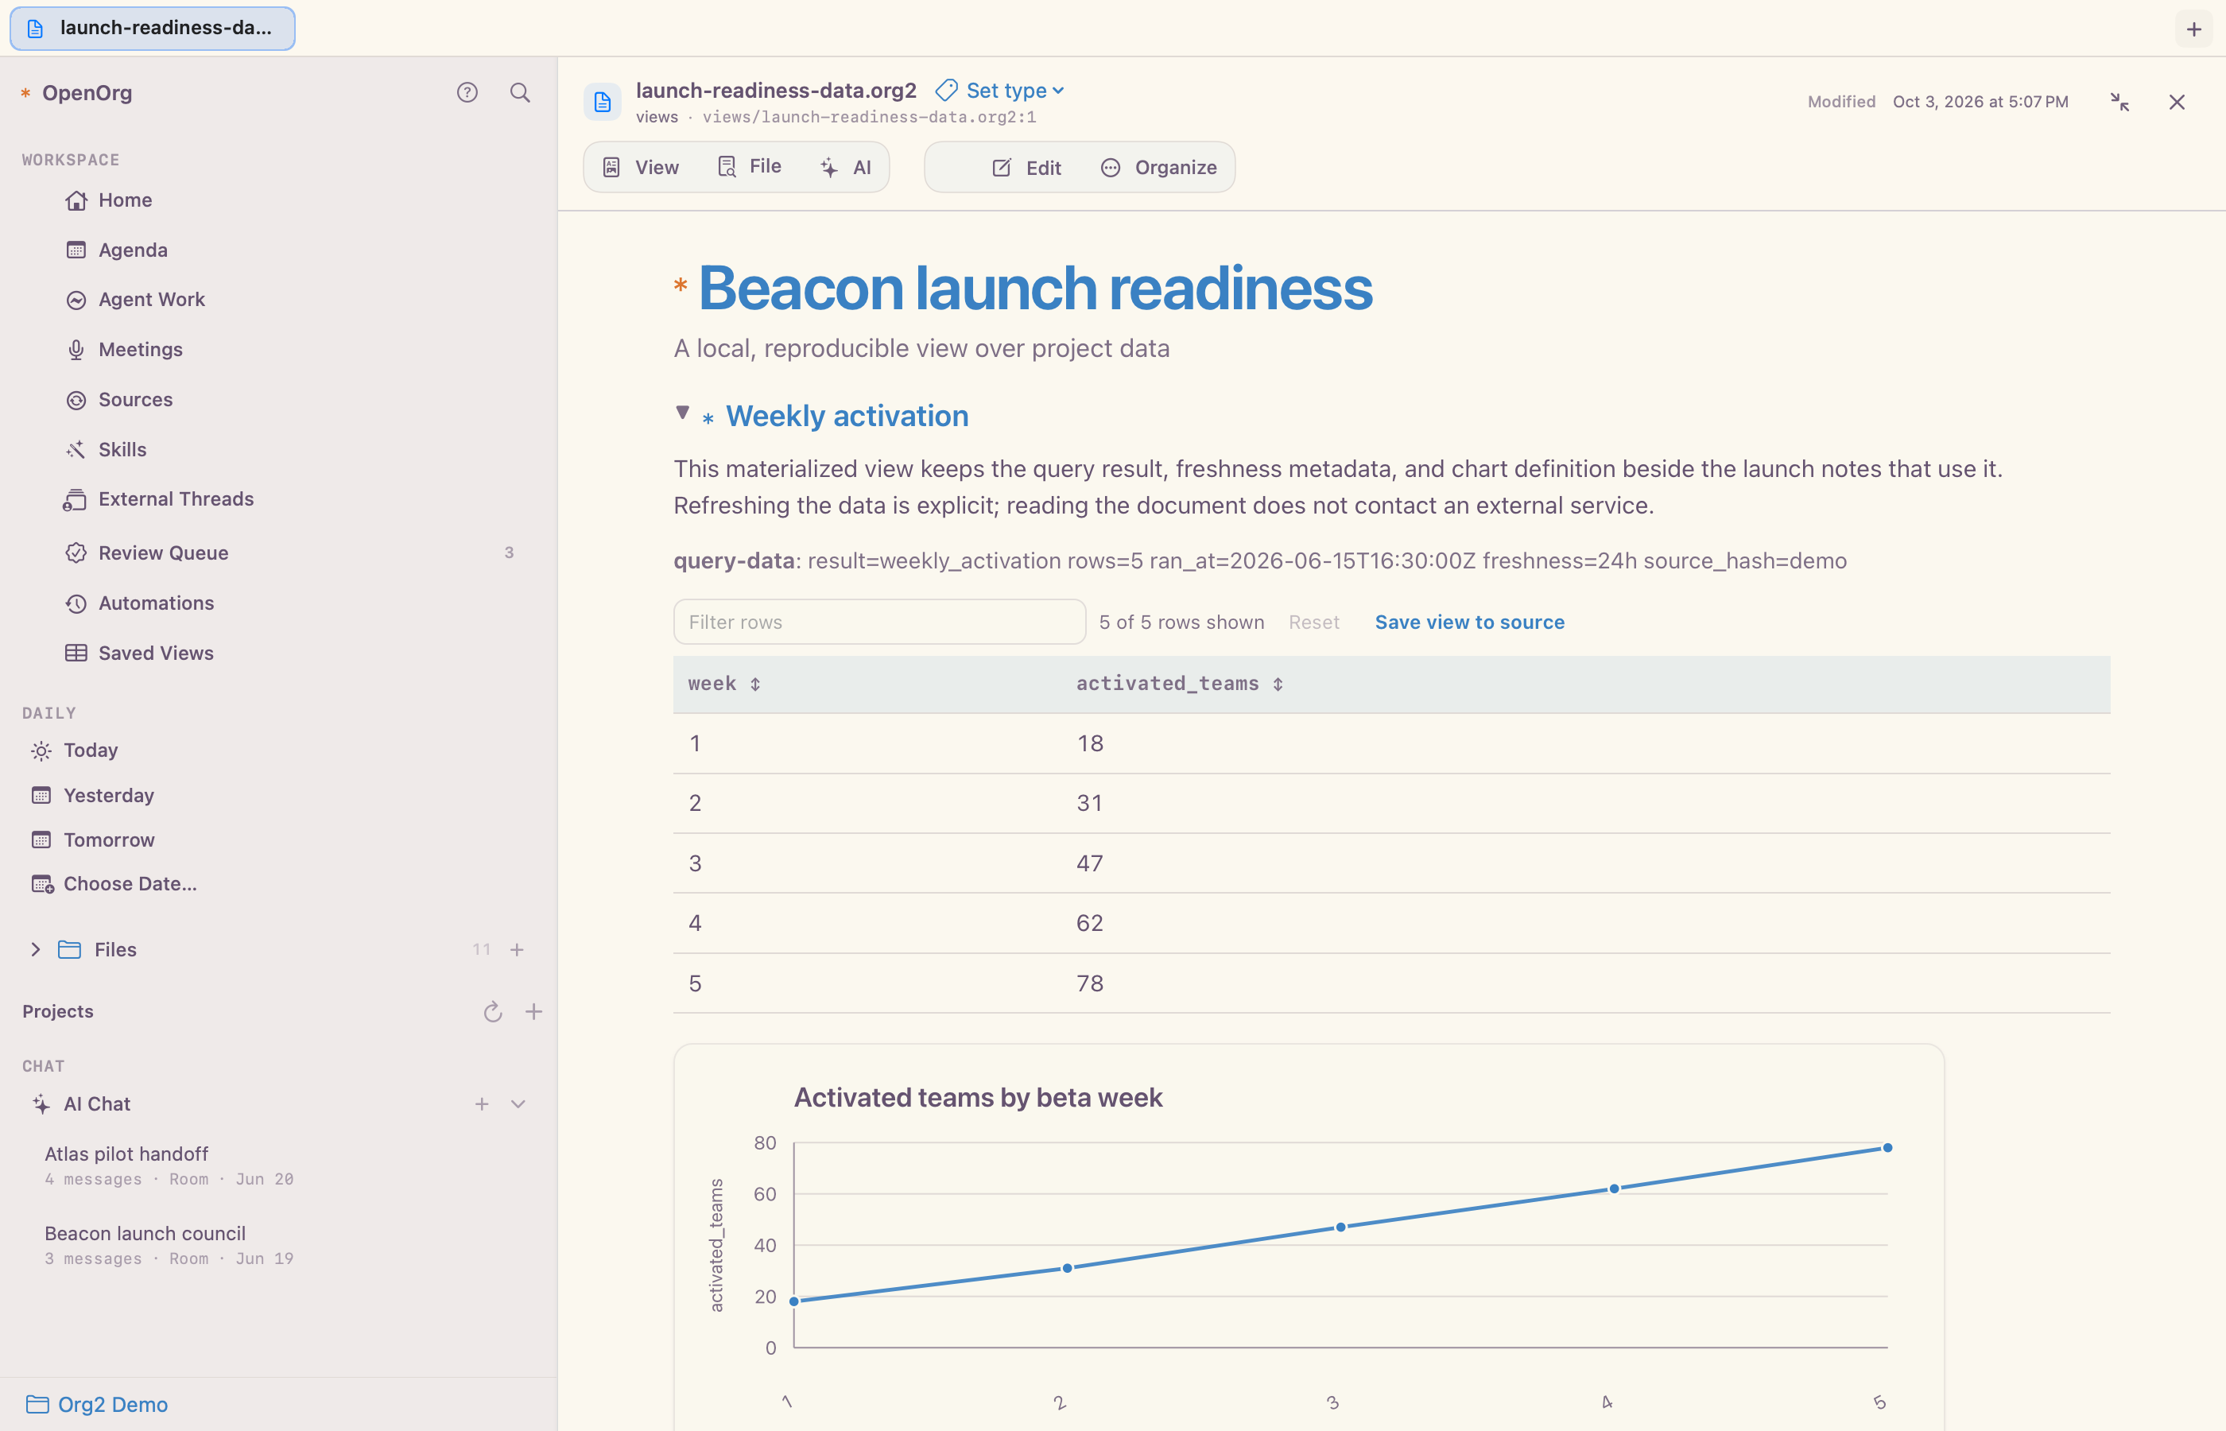Open Beacon launch council chat

click(x=169, y=1245)
